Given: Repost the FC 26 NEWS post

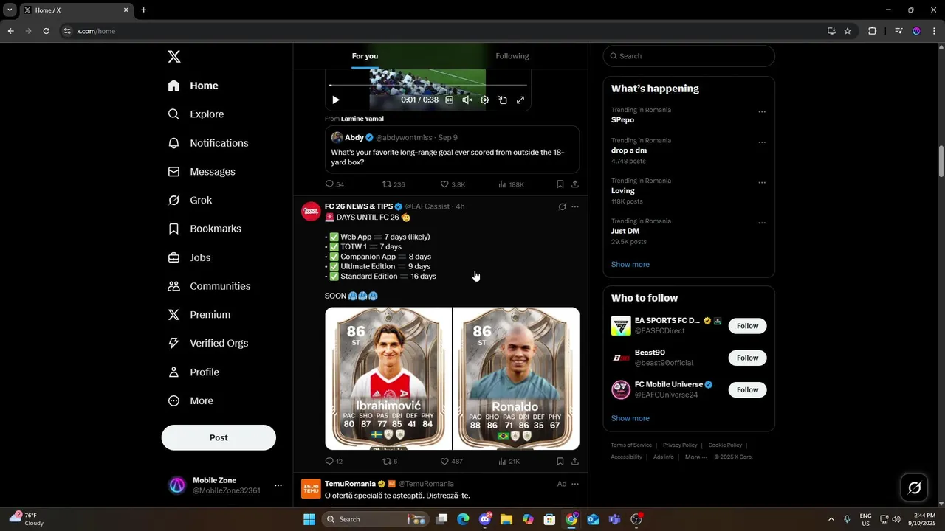Looking at the screenshot, I should pyautogui.click(x=390, y=462).
